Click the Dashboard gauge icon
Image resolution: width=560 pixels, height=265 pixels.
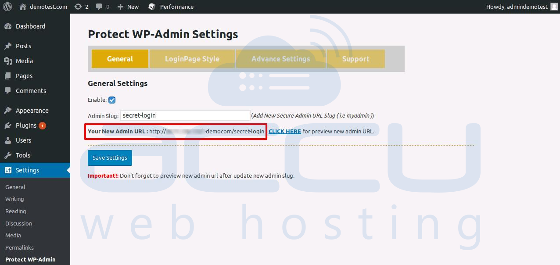[x=8, y=26]
